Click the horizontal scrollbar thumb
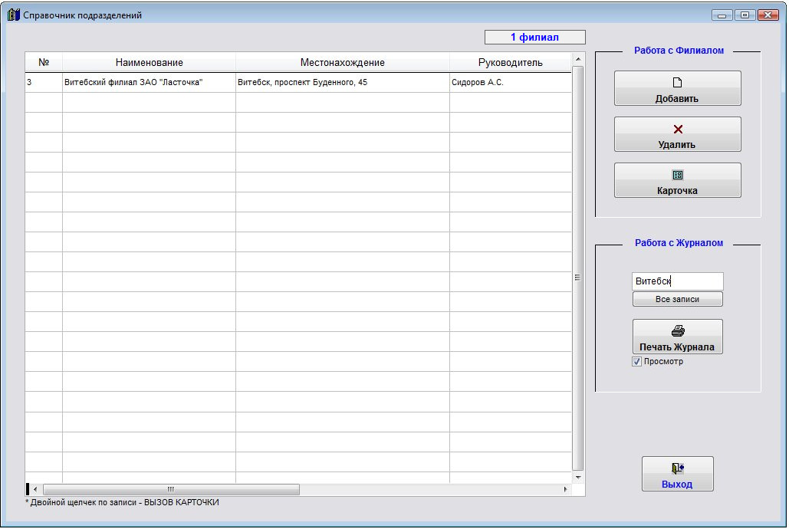This screenshot has width=789, height=529. (x=171, y=489)
